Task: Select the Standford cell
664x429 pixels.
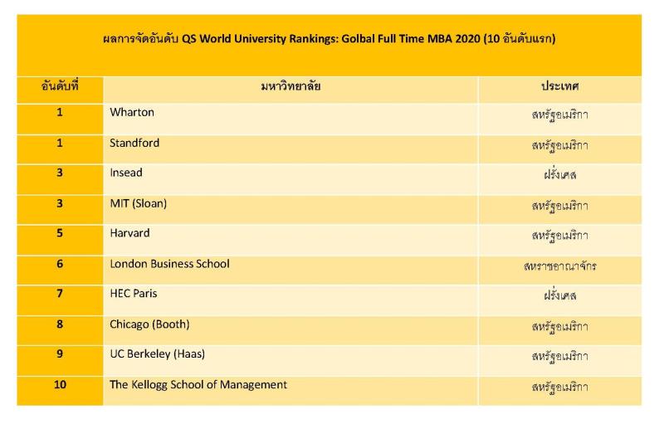Action: pos(134,143)
